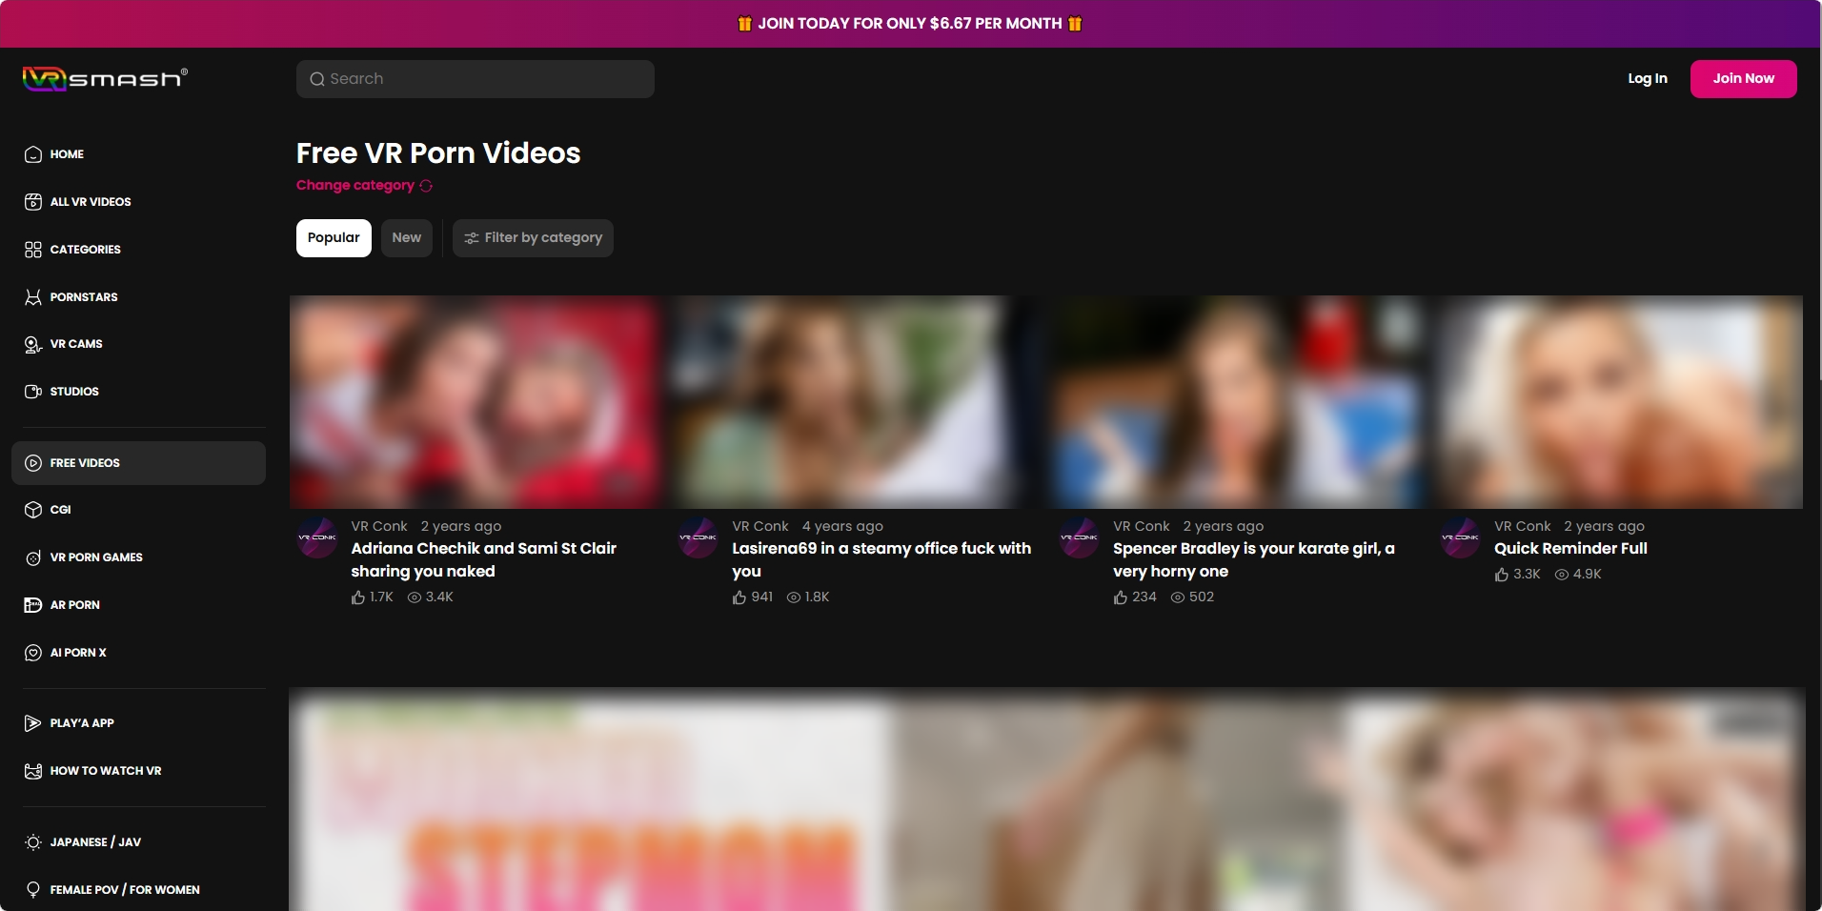1822x911 pixels.
Task: Click the large promo banner image below the videos
Action: (x=1047, y=800)
